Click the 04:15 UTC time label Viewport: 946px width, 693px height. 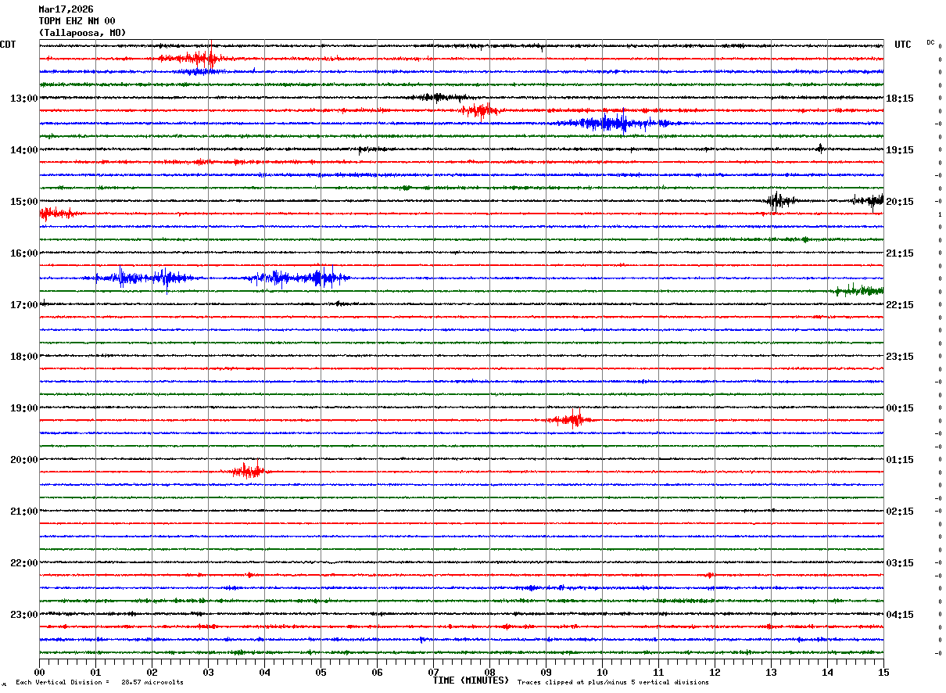900,614
